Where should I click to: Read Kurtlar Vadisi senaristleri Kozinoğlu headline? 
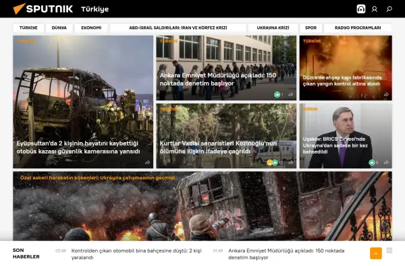click(218, 147)
